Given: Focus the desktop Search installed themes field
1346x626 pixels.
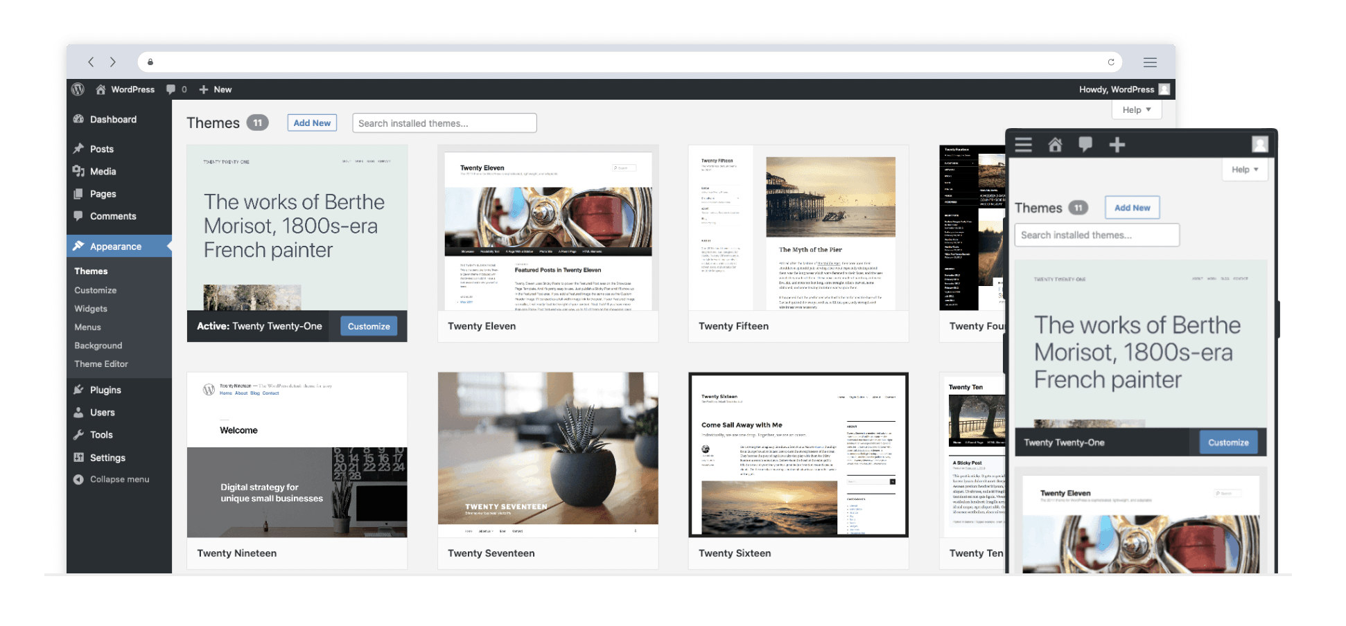Looking at the screenshot, I should click(x=444, y=123).
